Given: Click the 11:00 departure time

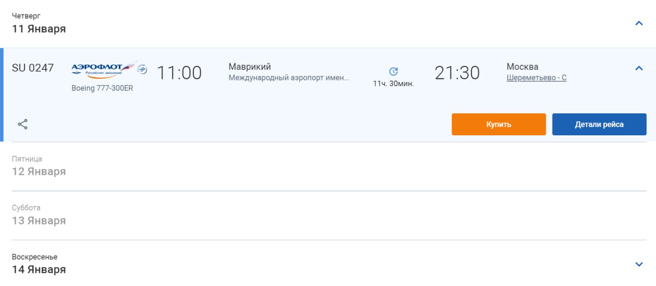Looking at the screenshot, I should click(179, 73).
